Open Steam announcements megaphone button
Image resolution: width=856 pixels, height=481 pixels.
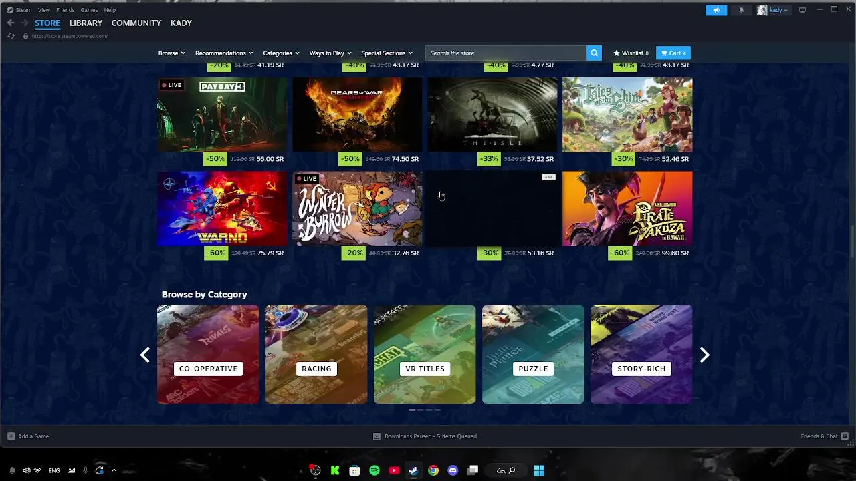[716, 10]
